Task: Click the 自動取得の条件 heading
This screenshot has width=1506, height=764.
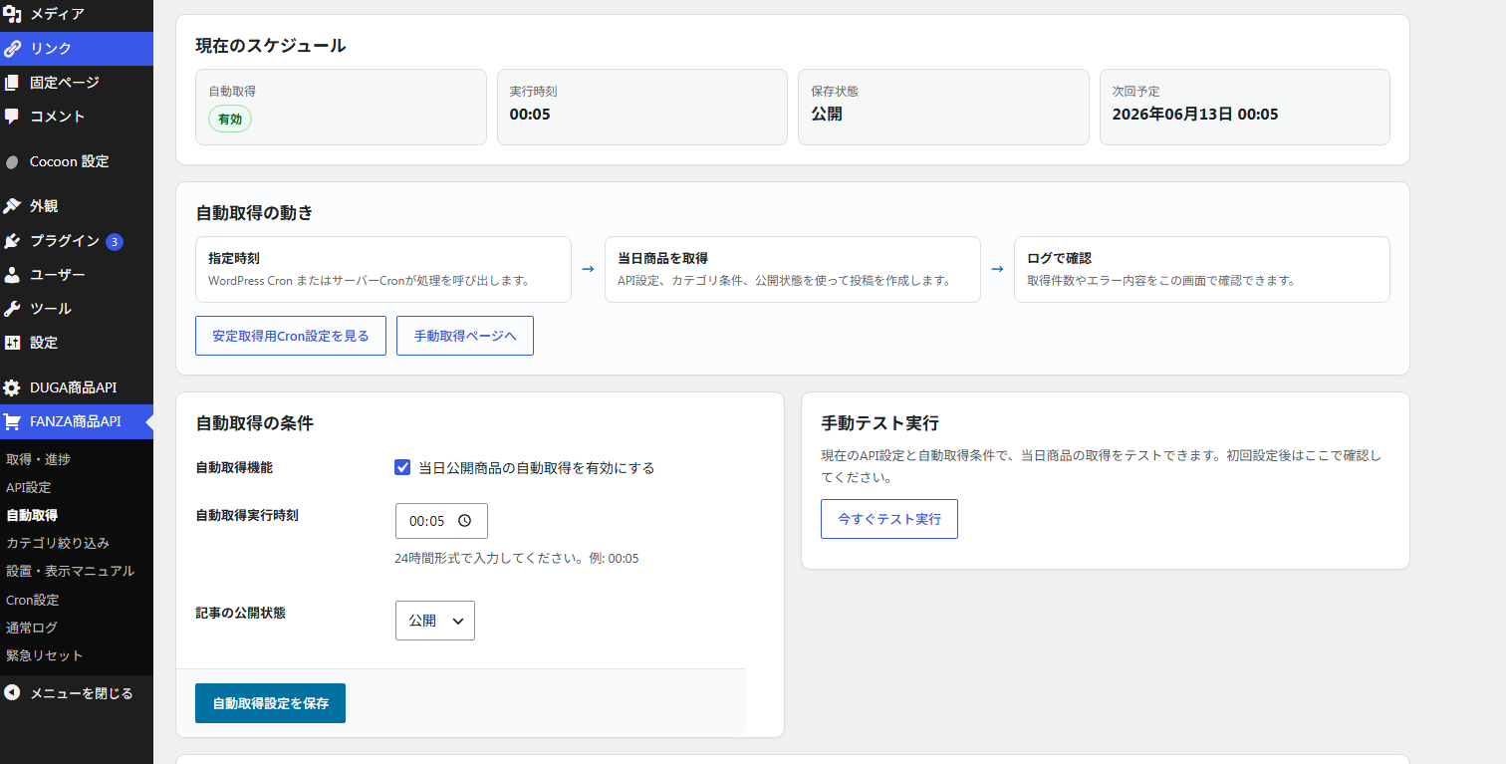Action: click(254, 423)
